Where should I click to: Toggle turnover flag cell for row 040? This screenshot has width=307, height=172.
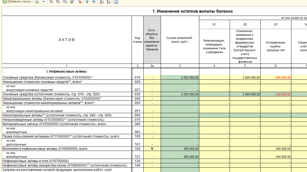(x=152, y=99)
